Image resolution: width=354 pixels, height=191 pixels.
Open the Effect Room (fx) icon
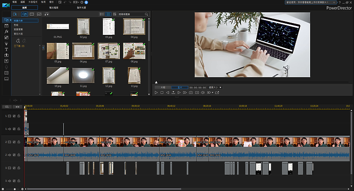click(x=6, y=31)
